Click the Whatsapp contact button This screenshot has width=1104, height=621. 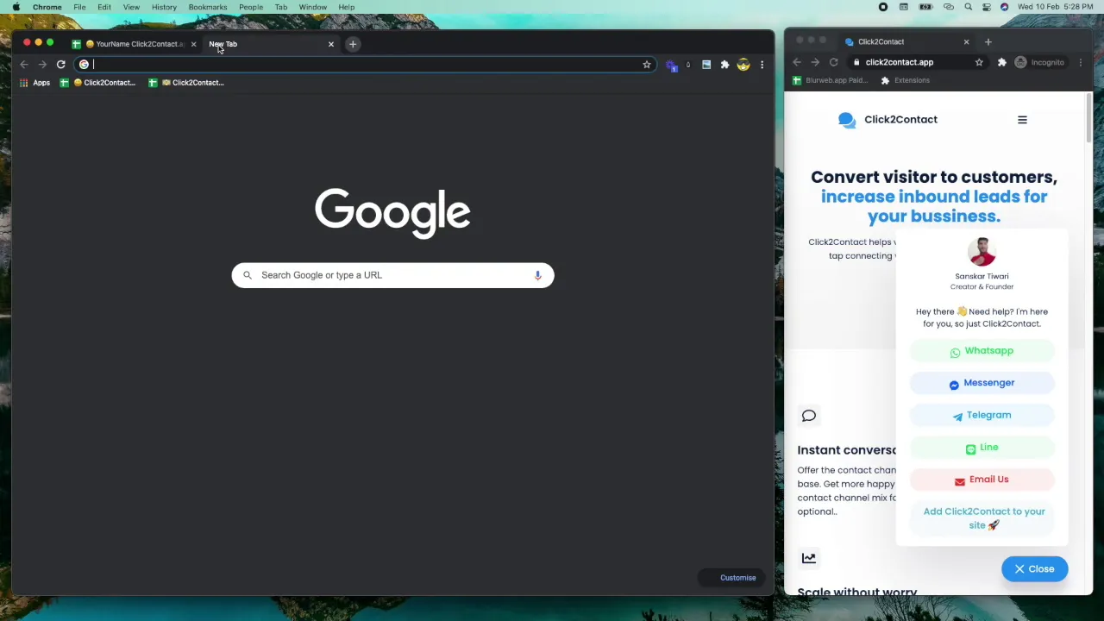982,351
